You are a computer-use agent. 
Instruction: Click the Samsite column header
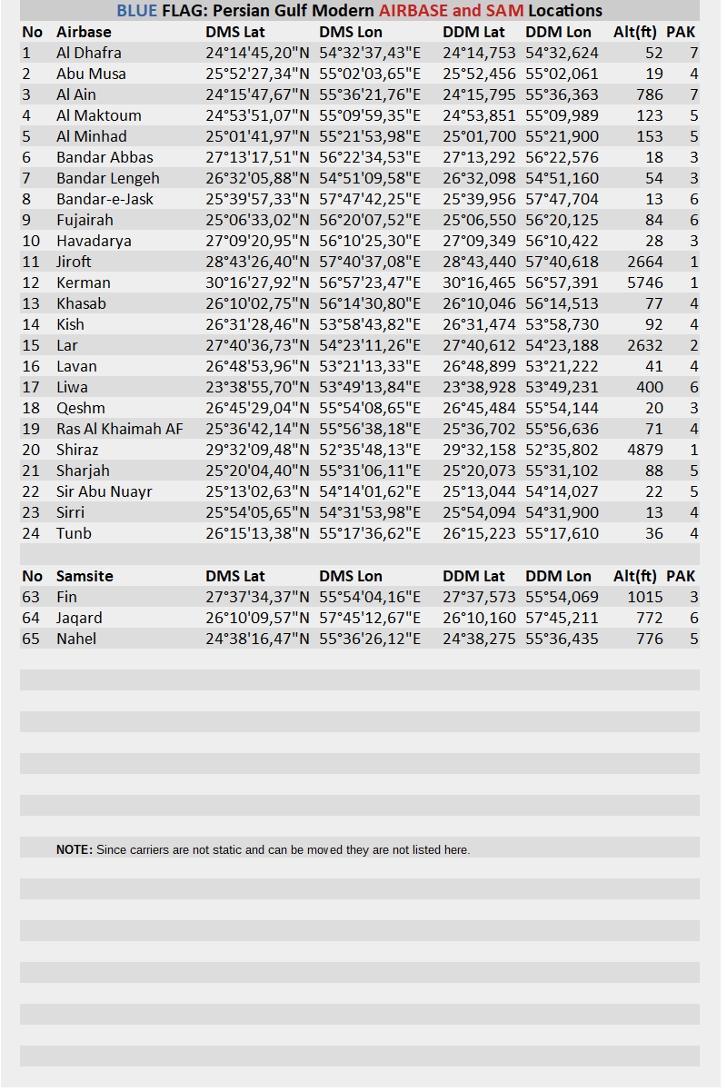tap(85, 576)
